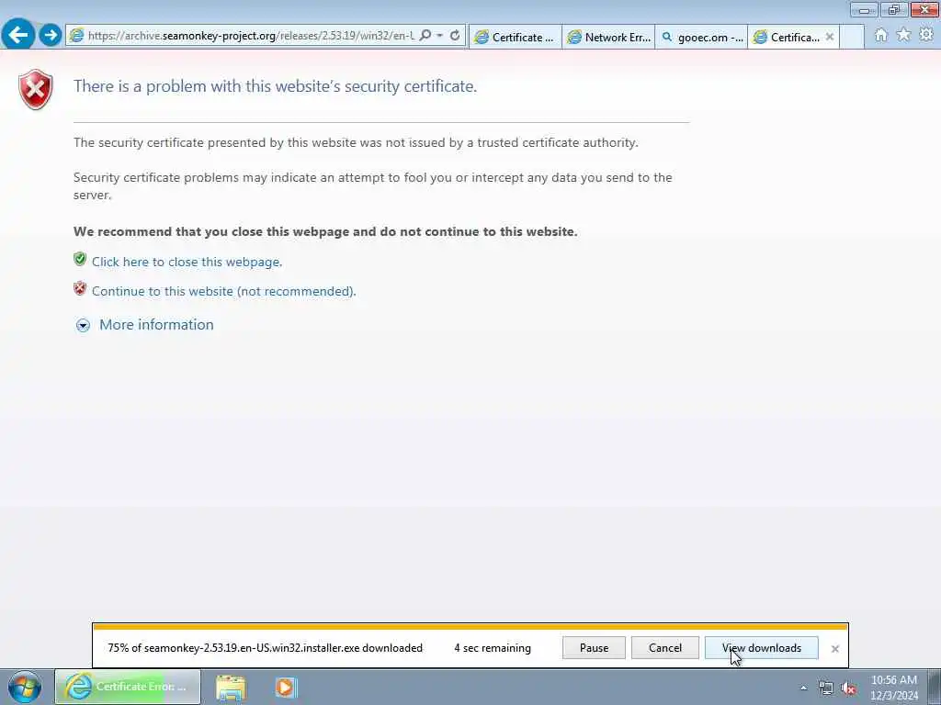The width and height of the screenshot is (941, 705).
Task: Pause the SeaMonkey installer download
Action: [595, 648]
